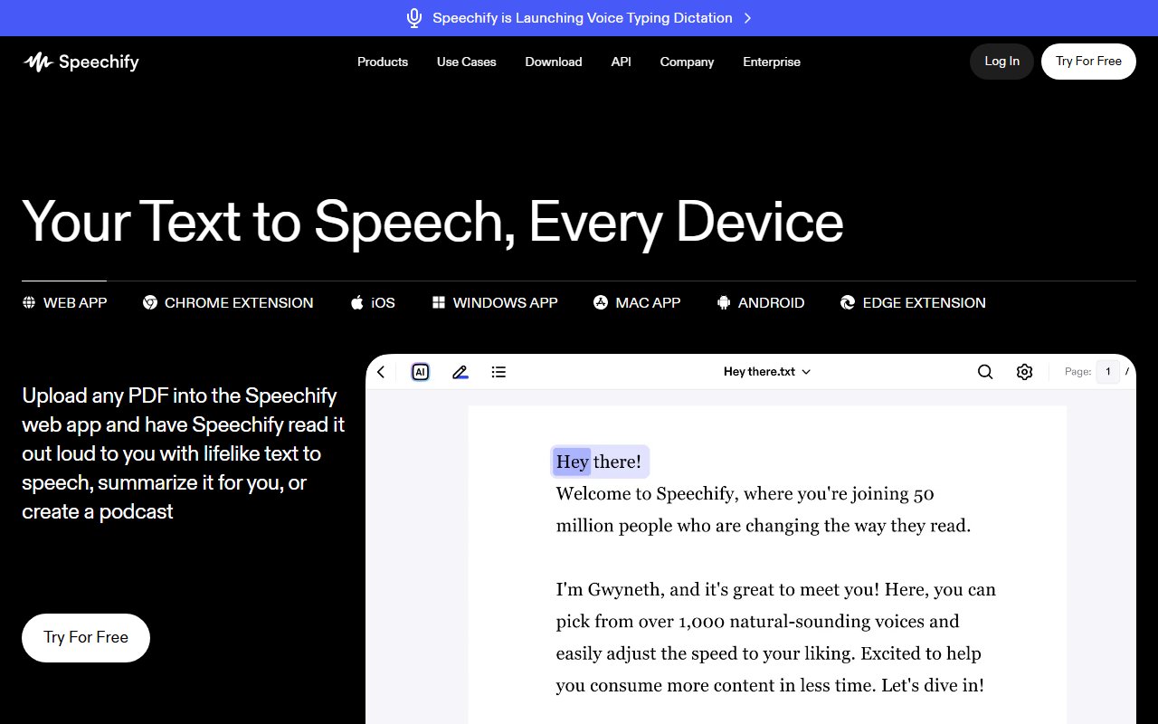Viewport: 1158px width, 724px height.
Task: Click the Speechify waveform logo icon
Action: (x=37, y=62)
